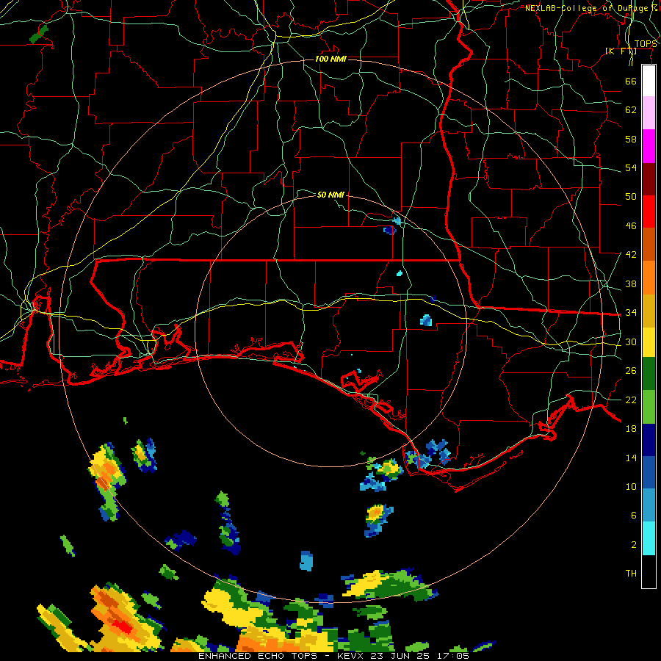Screen dimensions: 661x661
Task: Select the dark orange legend swatch
Action: (x=649, y=244)
